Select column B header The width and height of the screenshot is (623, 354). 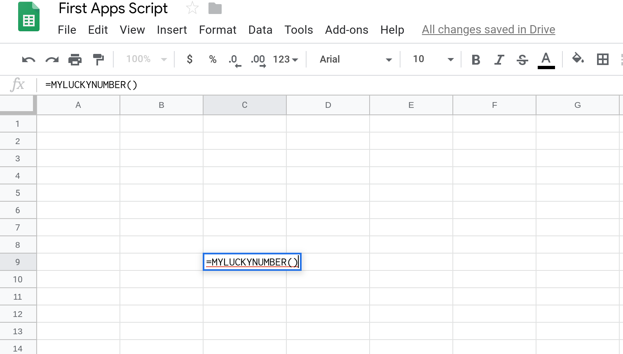coord(162,105)
